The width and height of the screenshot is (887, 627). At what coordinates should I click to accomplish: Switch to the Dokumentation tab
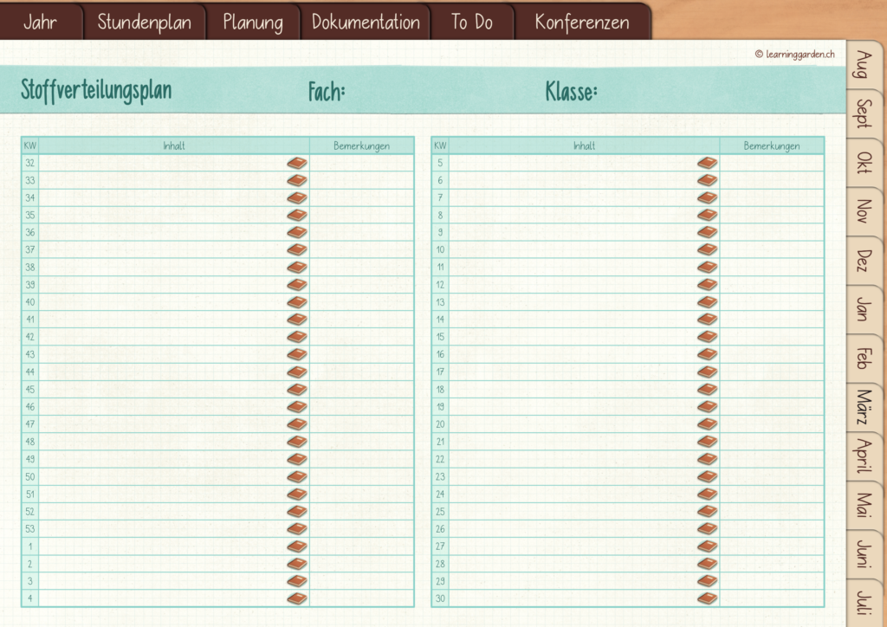(366, 22)
